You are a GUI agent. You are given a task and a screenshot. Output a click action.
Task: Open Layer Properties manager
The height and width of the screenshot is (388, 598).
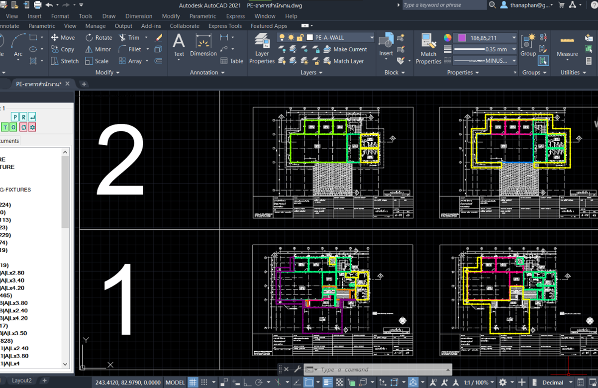coord(262,49)
